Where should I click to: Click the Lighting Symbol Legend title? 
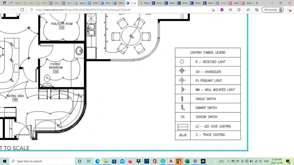tap(208, 53)
